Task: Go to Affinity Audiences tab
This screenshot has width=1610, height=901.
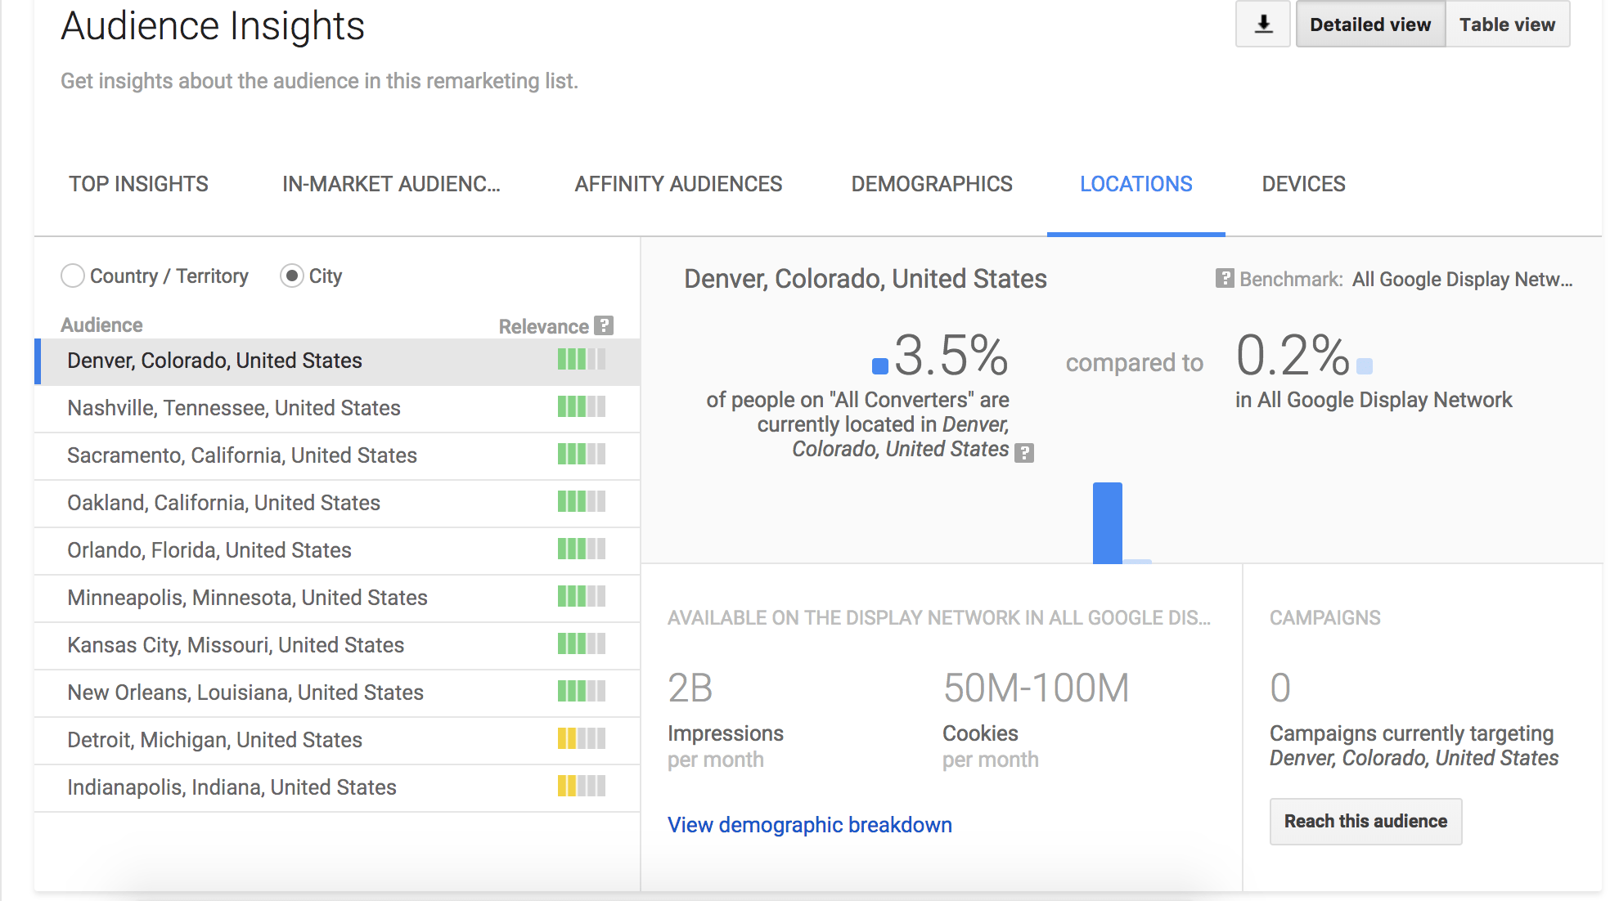Action: click(x=678, y=184)
